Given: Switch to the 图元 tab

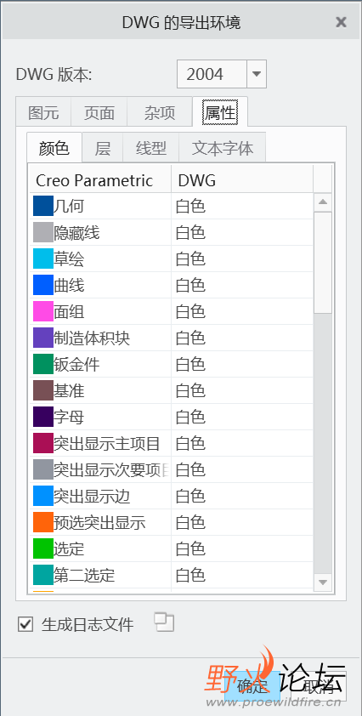Looking at the screenshot, I should coord(43,113).
